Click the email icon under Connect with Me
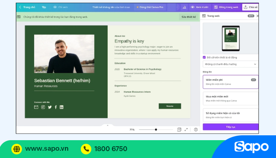The height and width of the screenshot is (158, 276). (x=36, y=107)
